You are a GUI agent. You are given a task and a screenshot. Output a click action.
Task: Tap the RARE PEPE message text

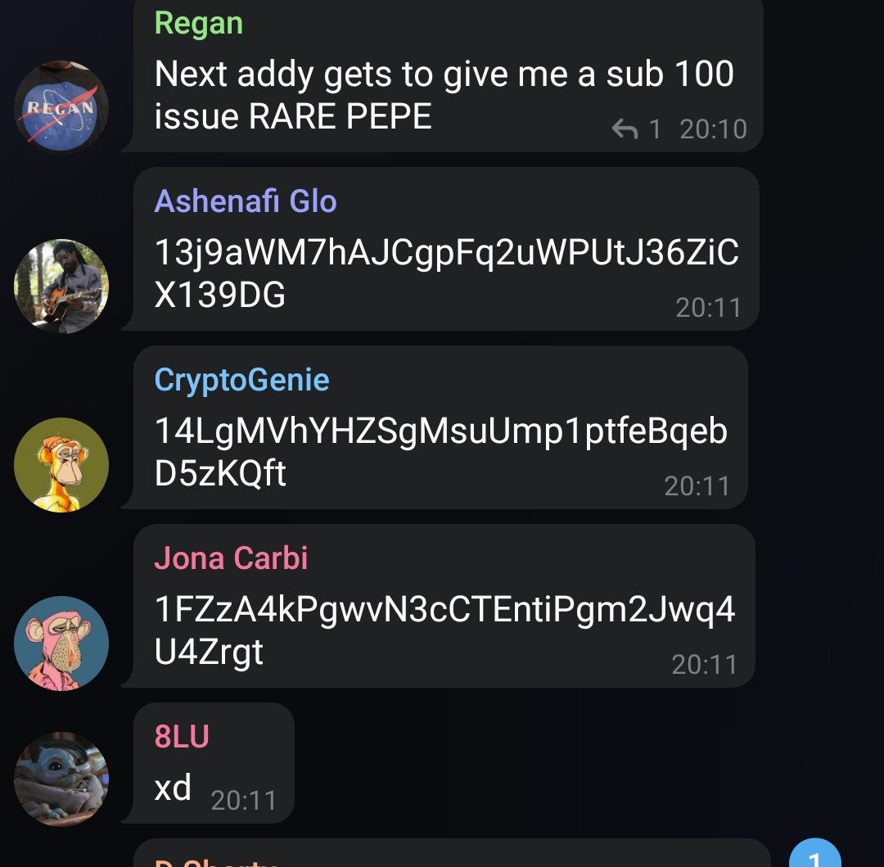[x=444, y=95]
